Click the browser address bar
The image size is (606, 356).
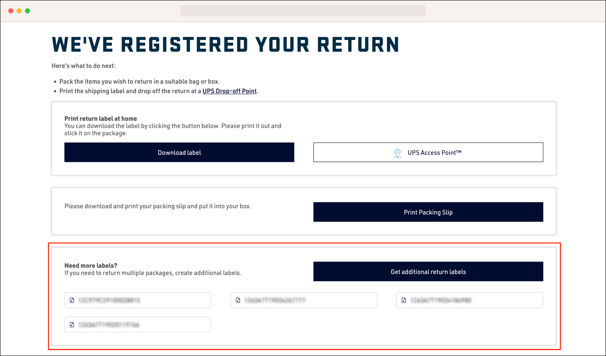(x=302, y=11)
